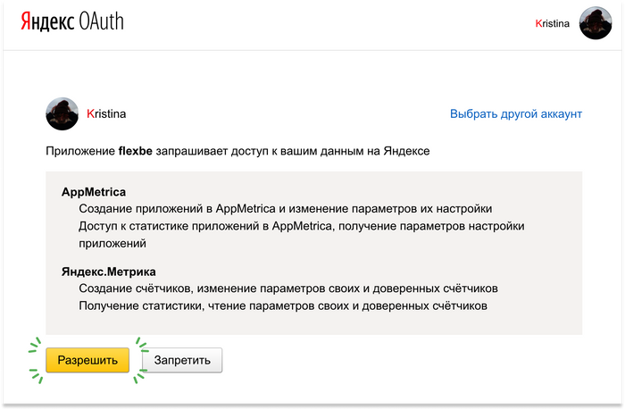
Task: Select the Kristina account name under the header
Action: 106,113
